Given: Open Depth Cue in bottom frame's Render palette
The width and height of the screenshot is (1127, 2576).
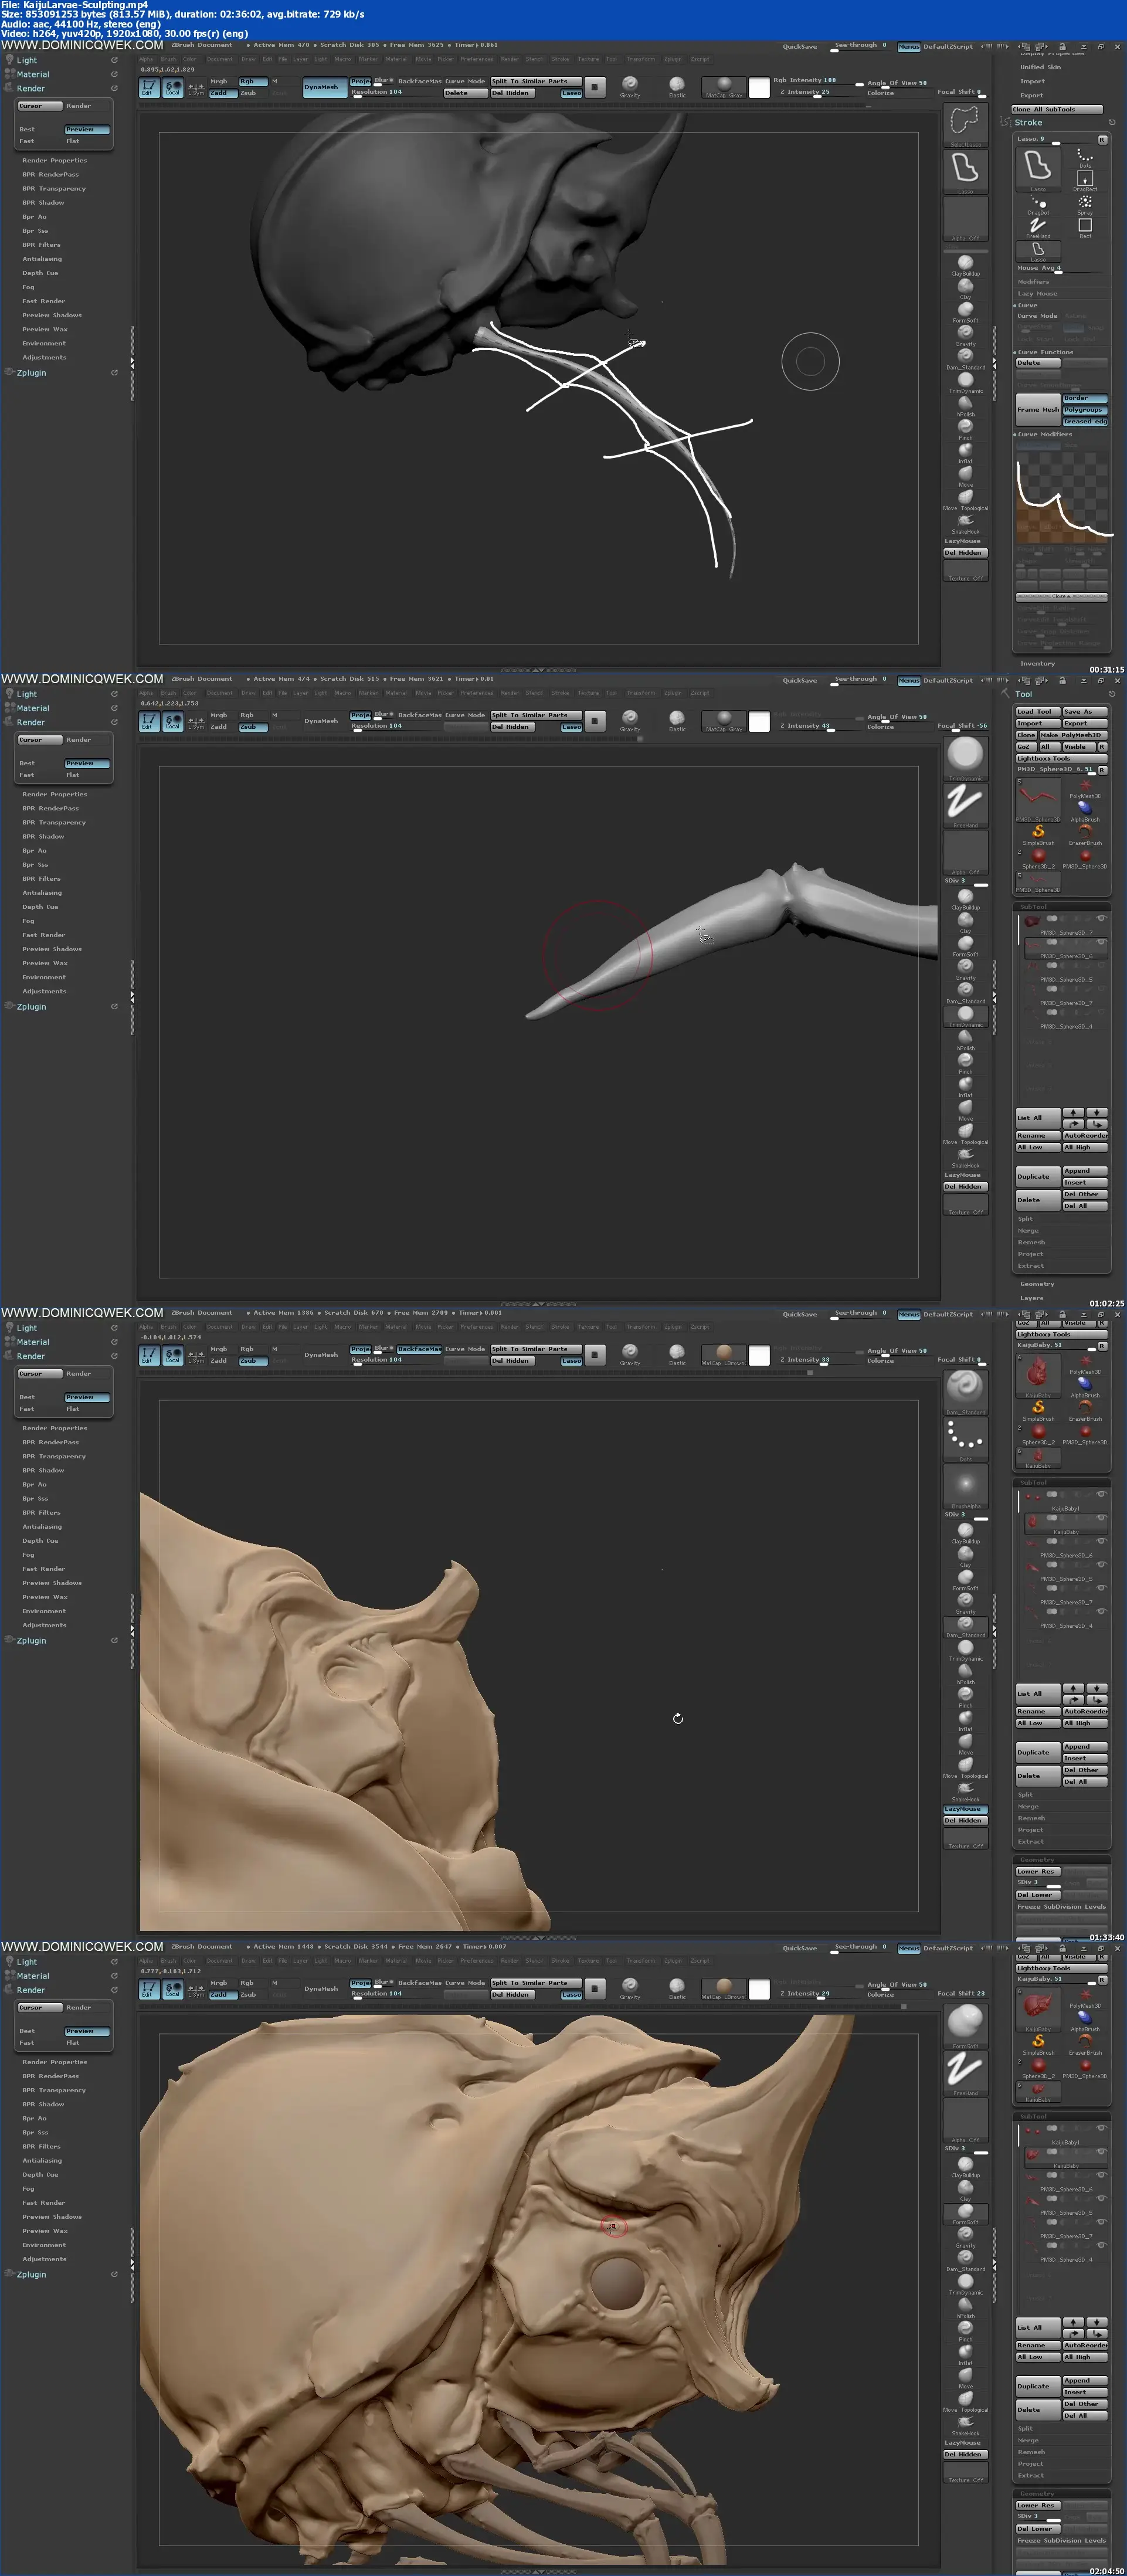Looking at the screenshot, I should click(x=40, y=2174).
